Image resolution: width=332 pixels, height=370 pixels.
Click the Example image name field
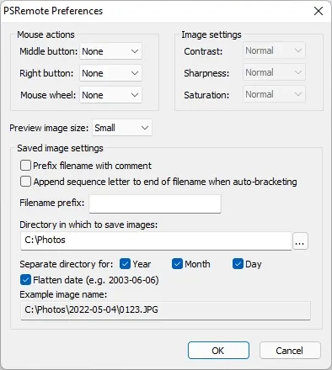click(x=166, y=310)
